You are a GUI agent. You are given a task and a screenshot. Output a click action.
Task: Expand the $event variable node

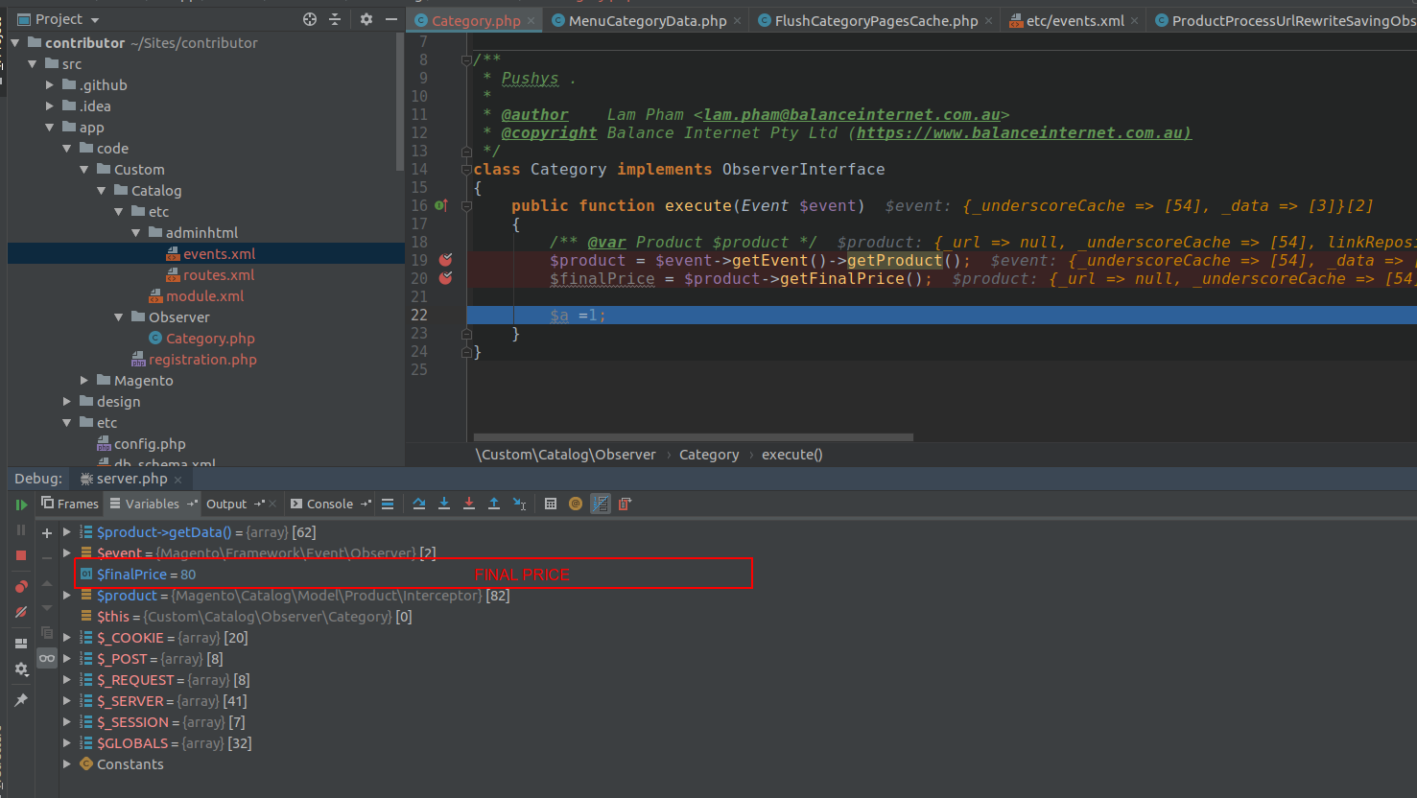point(66,552)
